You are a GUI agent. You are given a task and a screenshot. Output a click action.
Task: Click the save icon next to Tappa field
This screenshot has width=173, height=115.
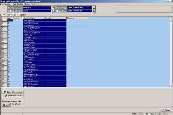point(53,8)
